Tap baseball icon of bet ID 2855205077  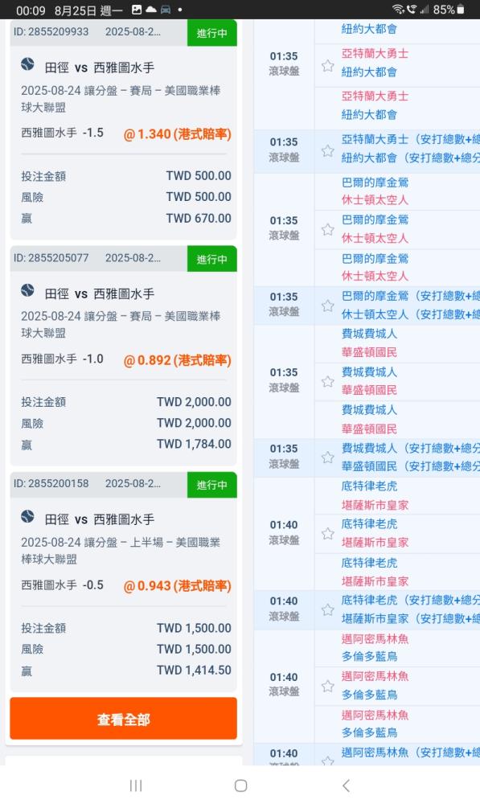[x=27, y=291]
